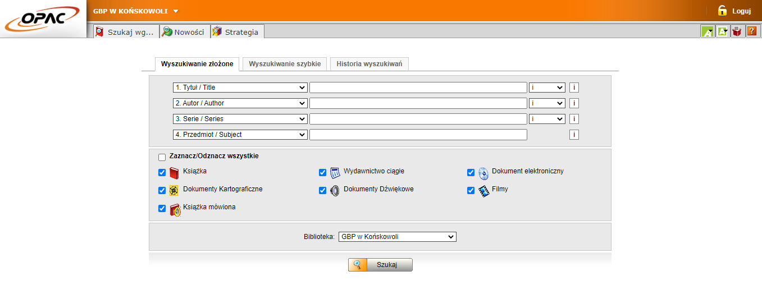
Task: Click the orange help question mark icon
Action: (751, 32)
